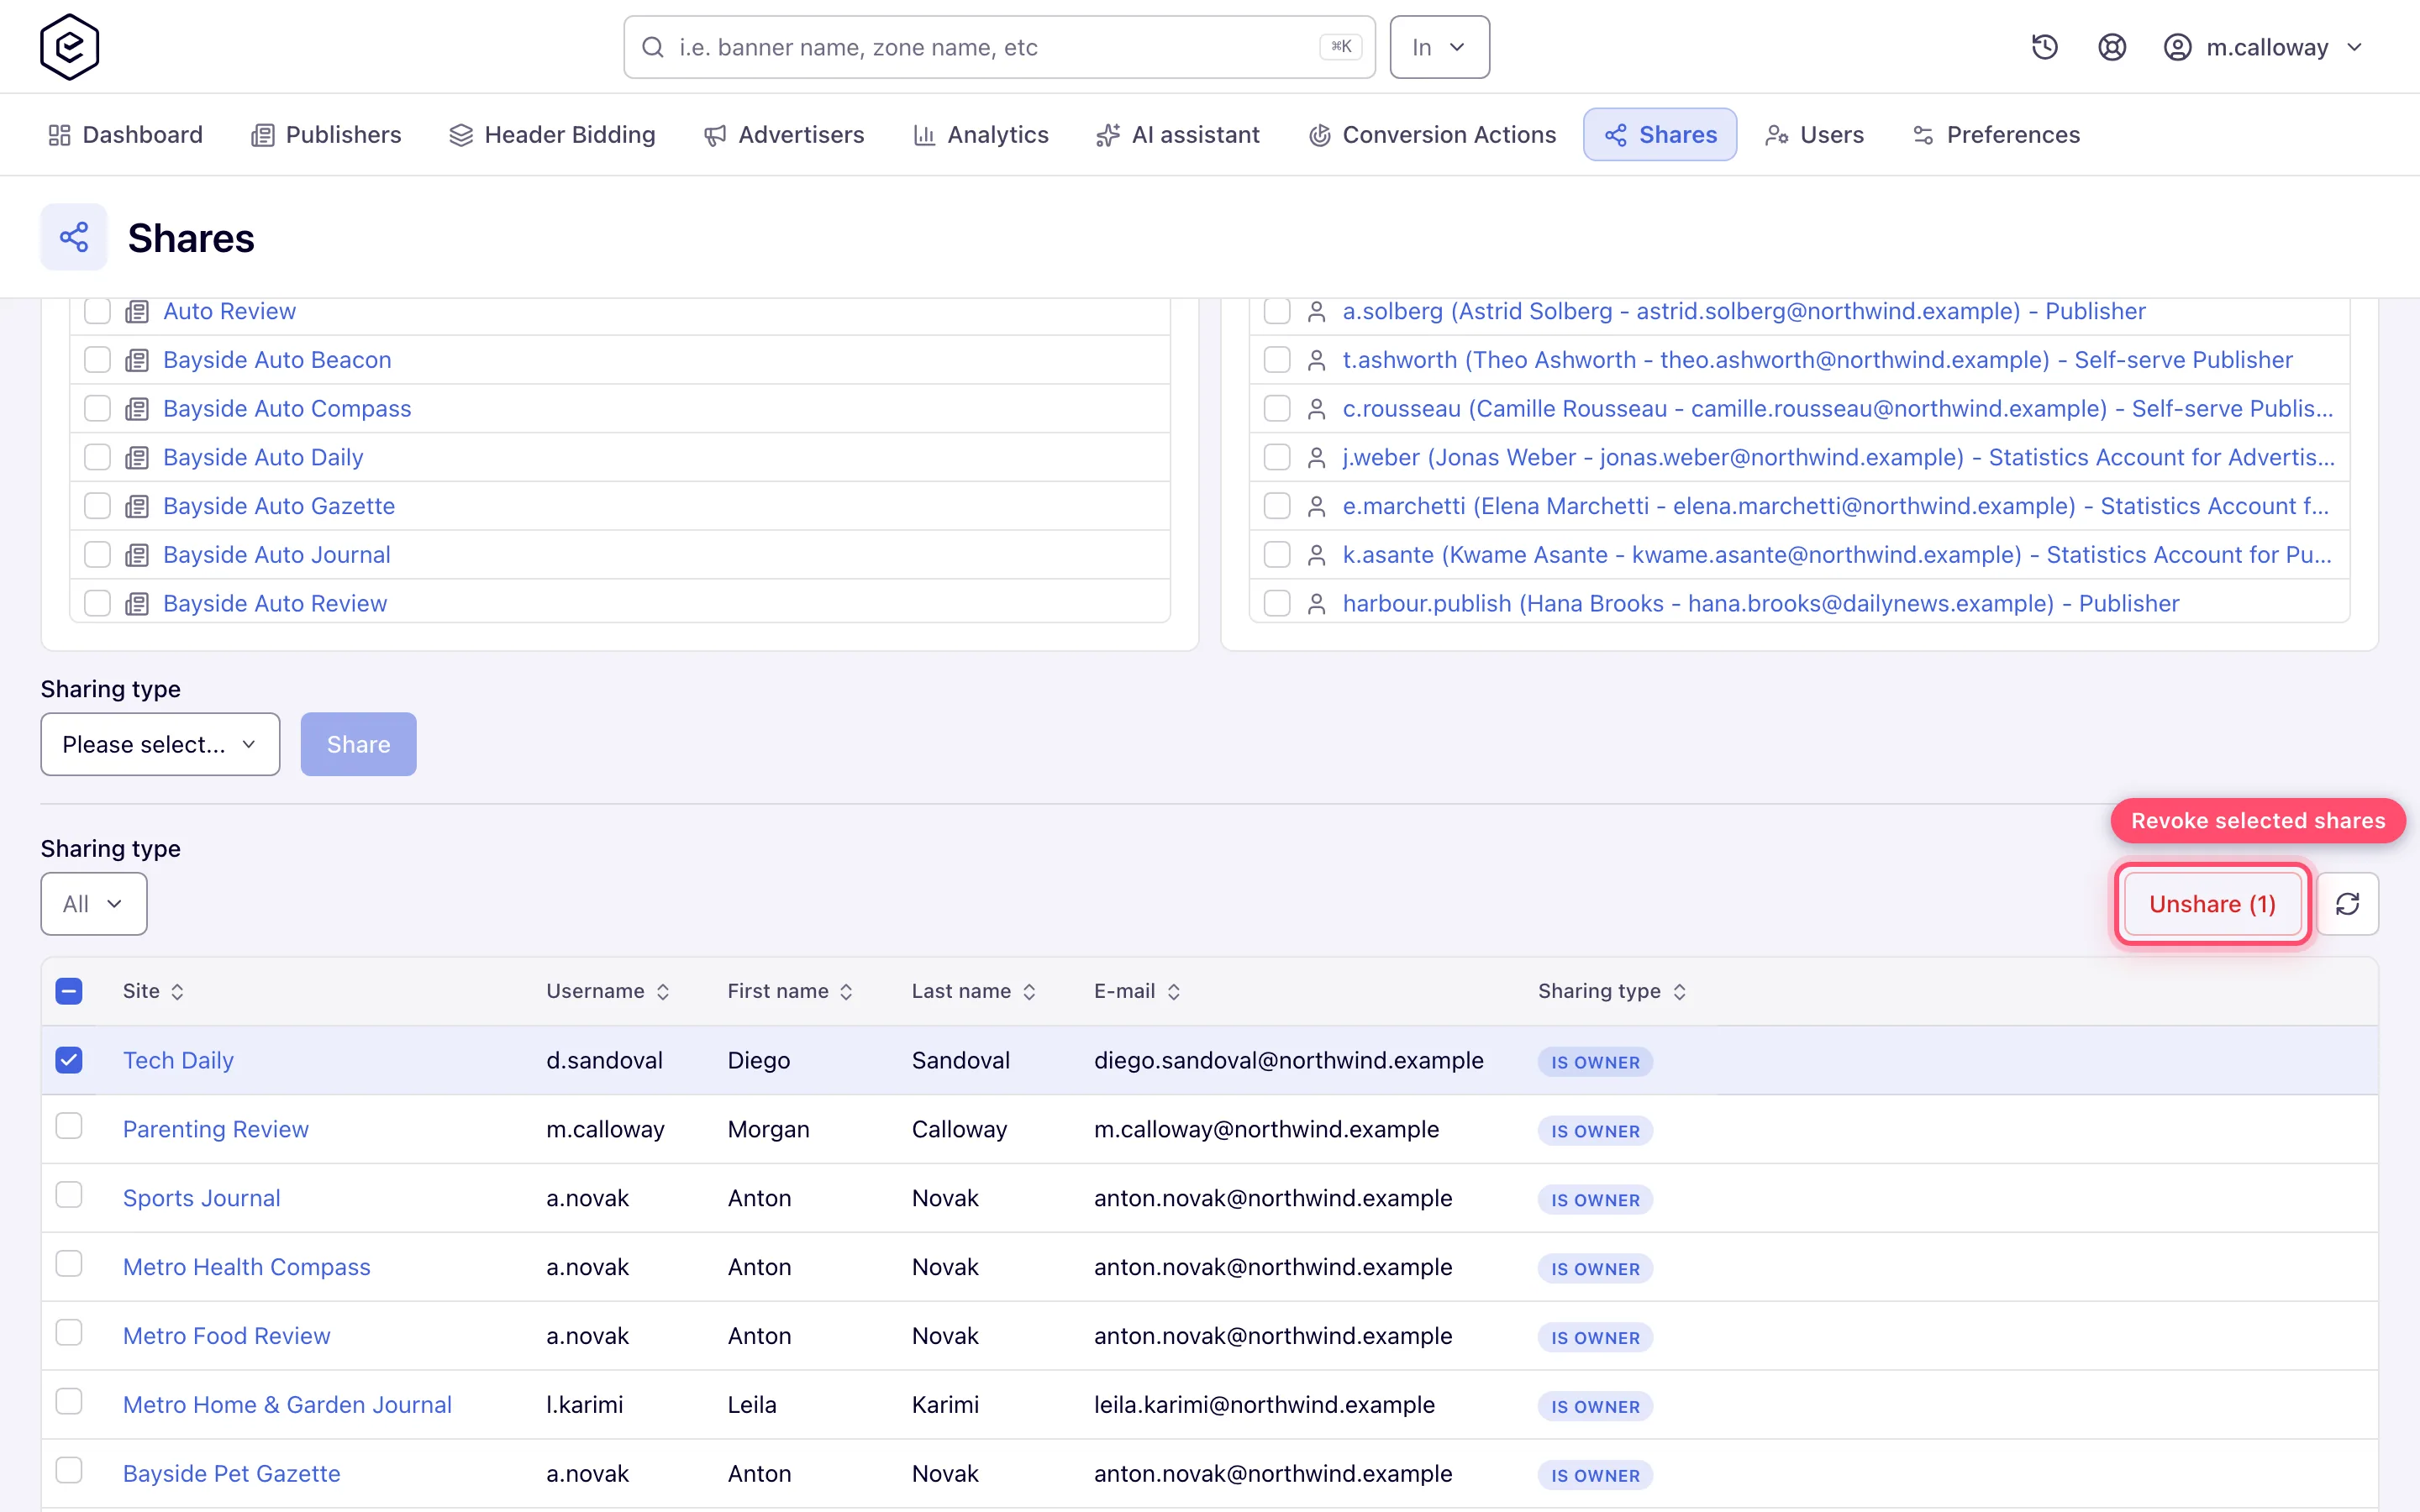Image resolution: width=2420 pixels, height=1512 pixels.
Task: Open the 'In' search scope dropdown
Action: [1439, 47]
